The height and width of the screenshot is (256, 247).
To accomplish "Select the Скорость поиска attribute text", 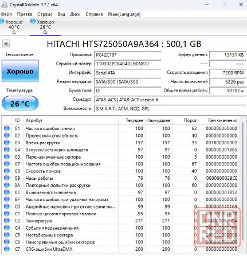I will (x=43, y=171).
